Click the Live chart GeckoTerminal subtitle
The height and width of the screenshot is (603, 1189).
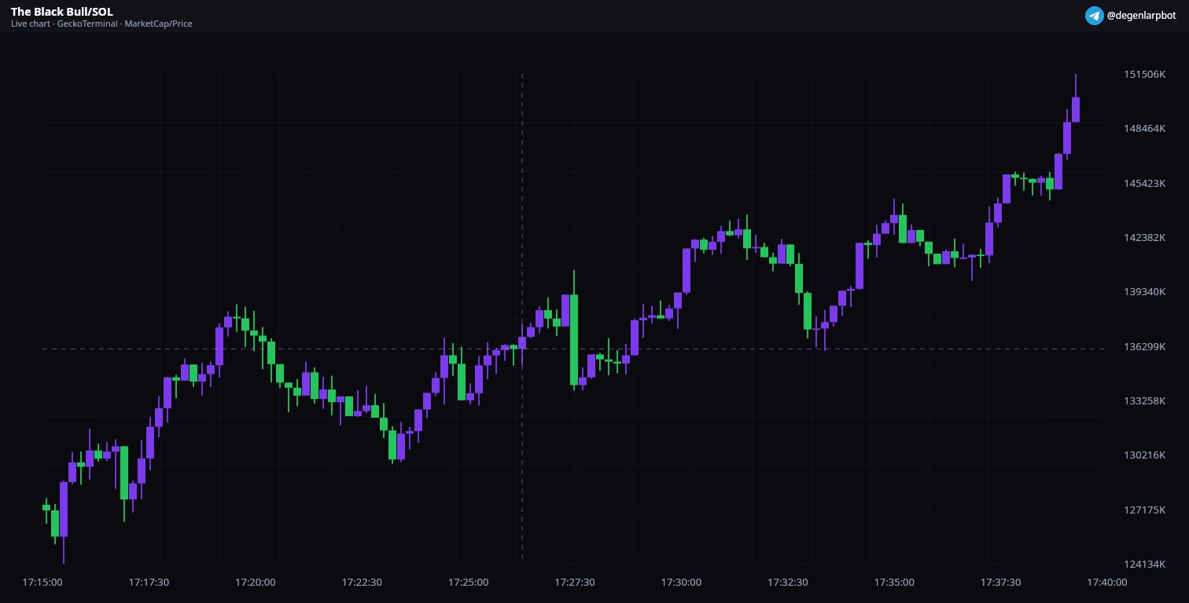pos(101,24)
